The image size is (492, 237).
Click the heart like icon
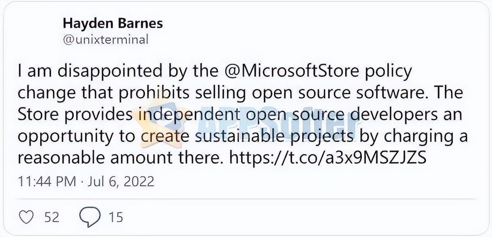point(26,217)
